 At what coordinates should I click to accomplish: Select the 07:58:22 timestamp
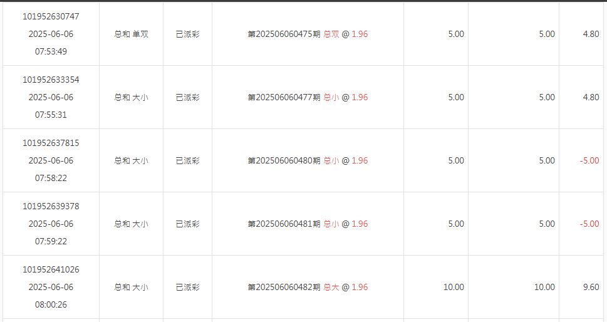point(51,178)
